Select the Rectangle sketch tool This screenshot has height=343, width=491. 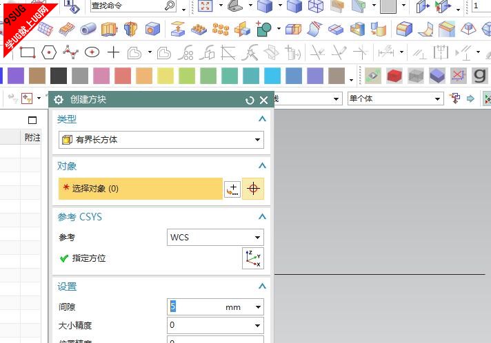28,52
